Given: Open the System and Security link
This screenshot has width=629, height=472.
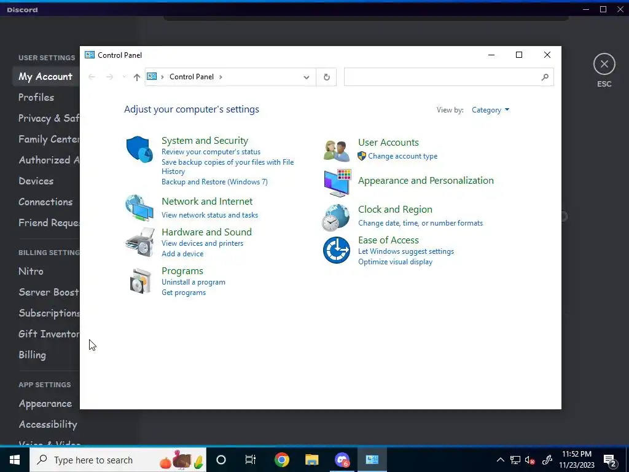Looking at the screenshot, I should point(205,141).
